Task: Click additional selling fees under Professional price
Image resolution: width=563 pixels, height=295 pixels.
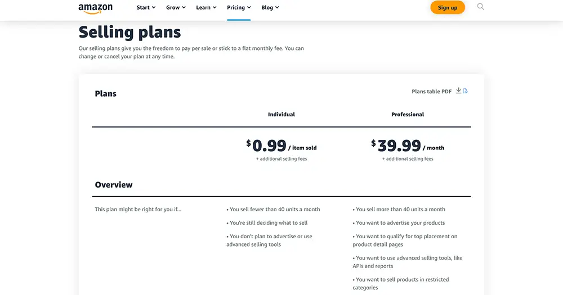Action: [x=408, y=159]
